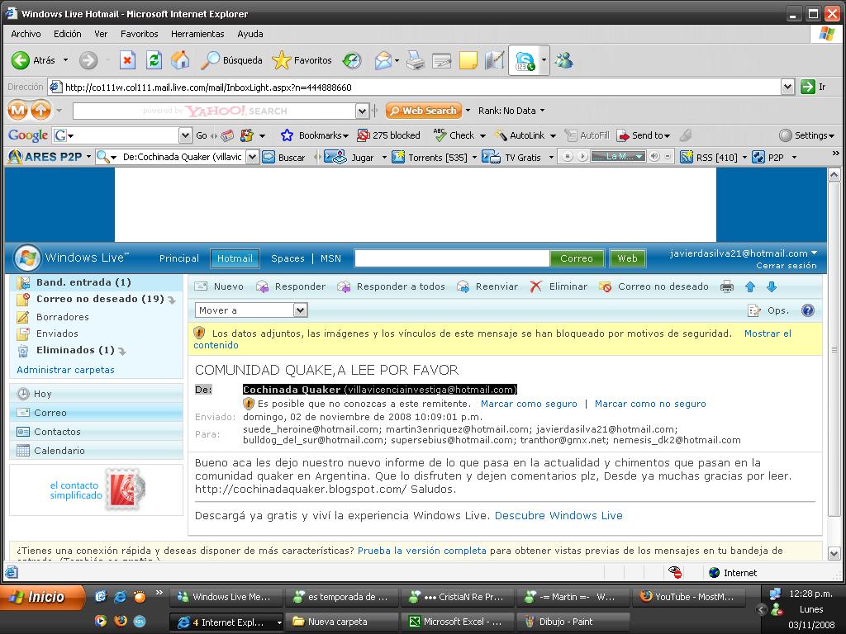846x634 pixels.
Task: Open the Torrents [535] dropdown
Action: [x=475, y=158]
